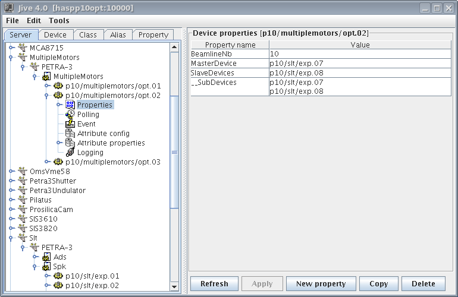Switch to the Property tab
This screenshot has height=297, width=458.
(x=153, y=34)
